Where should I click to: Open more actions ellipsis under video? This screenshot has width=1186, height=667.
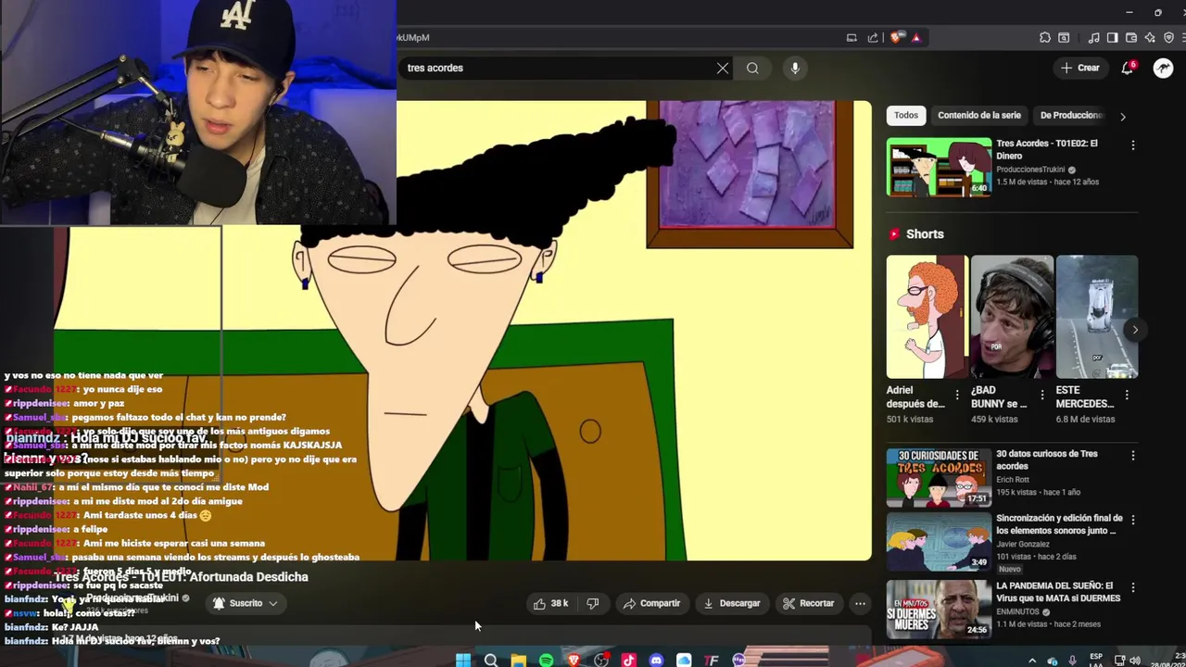860,603
